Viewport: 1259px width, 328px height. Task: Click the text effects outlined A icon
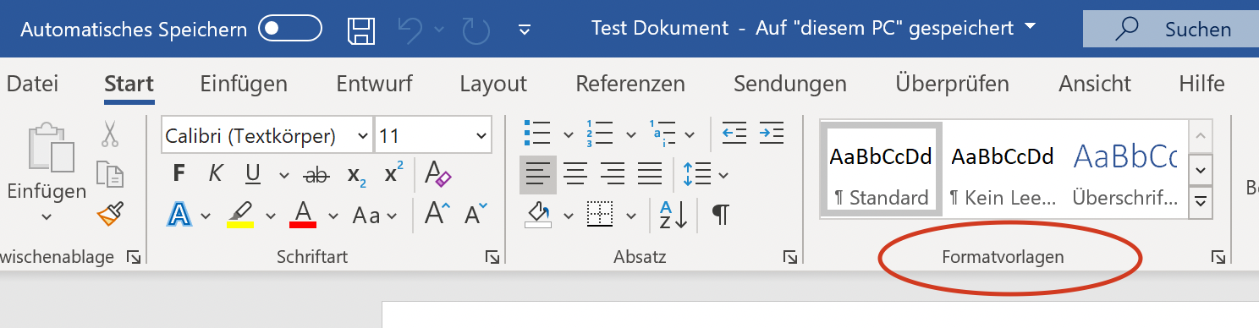(x=179, y=214)
